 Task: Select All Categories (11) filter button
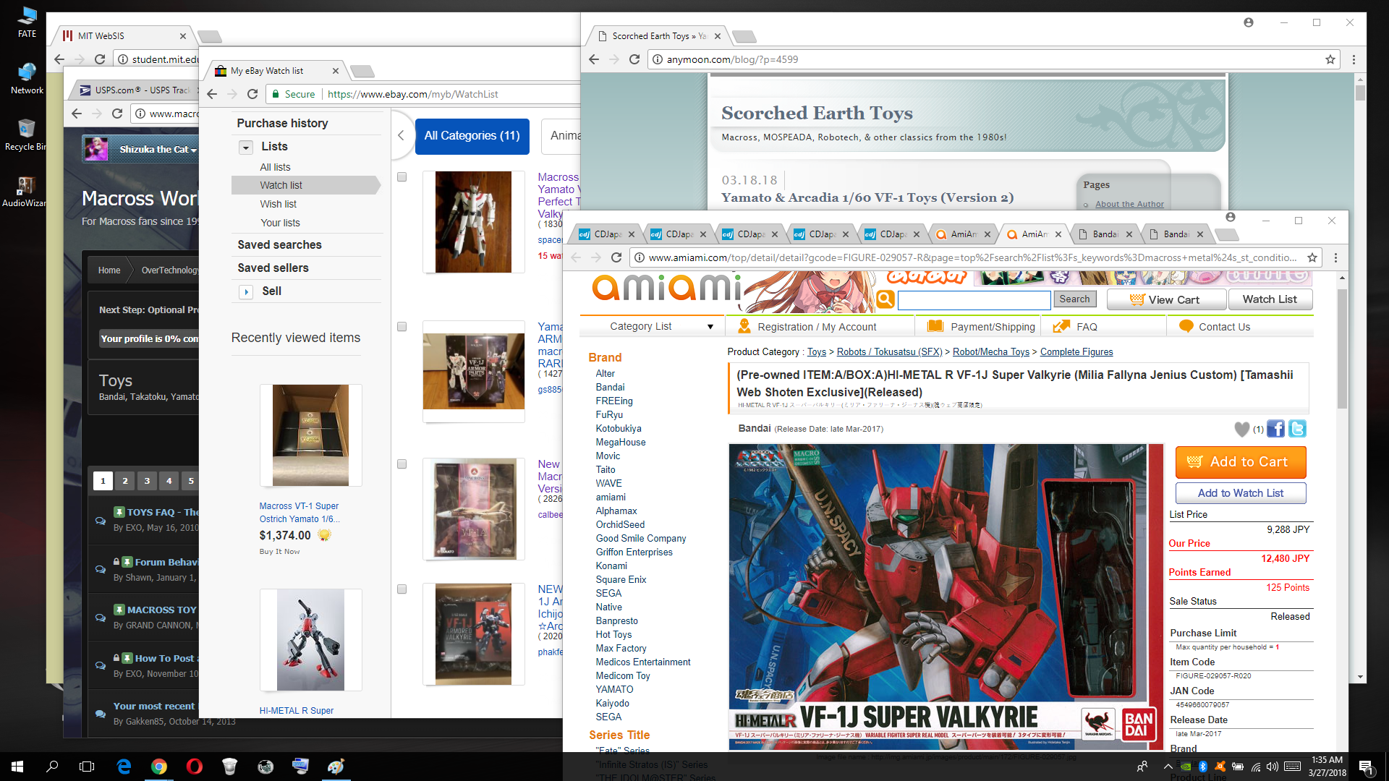pos(472,136)
